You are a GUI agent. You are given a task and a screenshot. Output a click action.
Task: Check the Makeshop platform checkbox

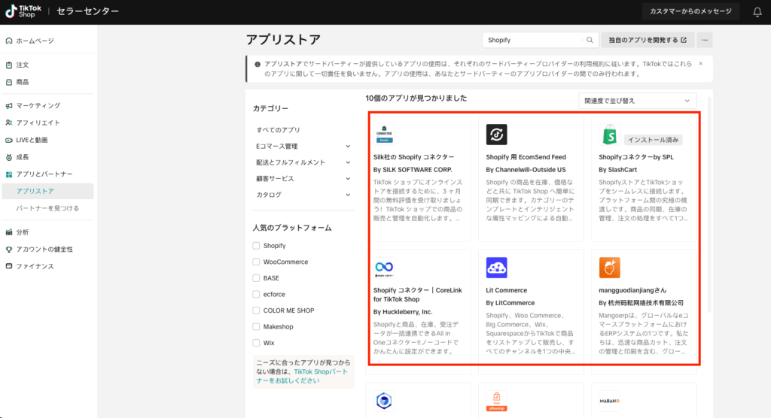(x=256, y=326)
